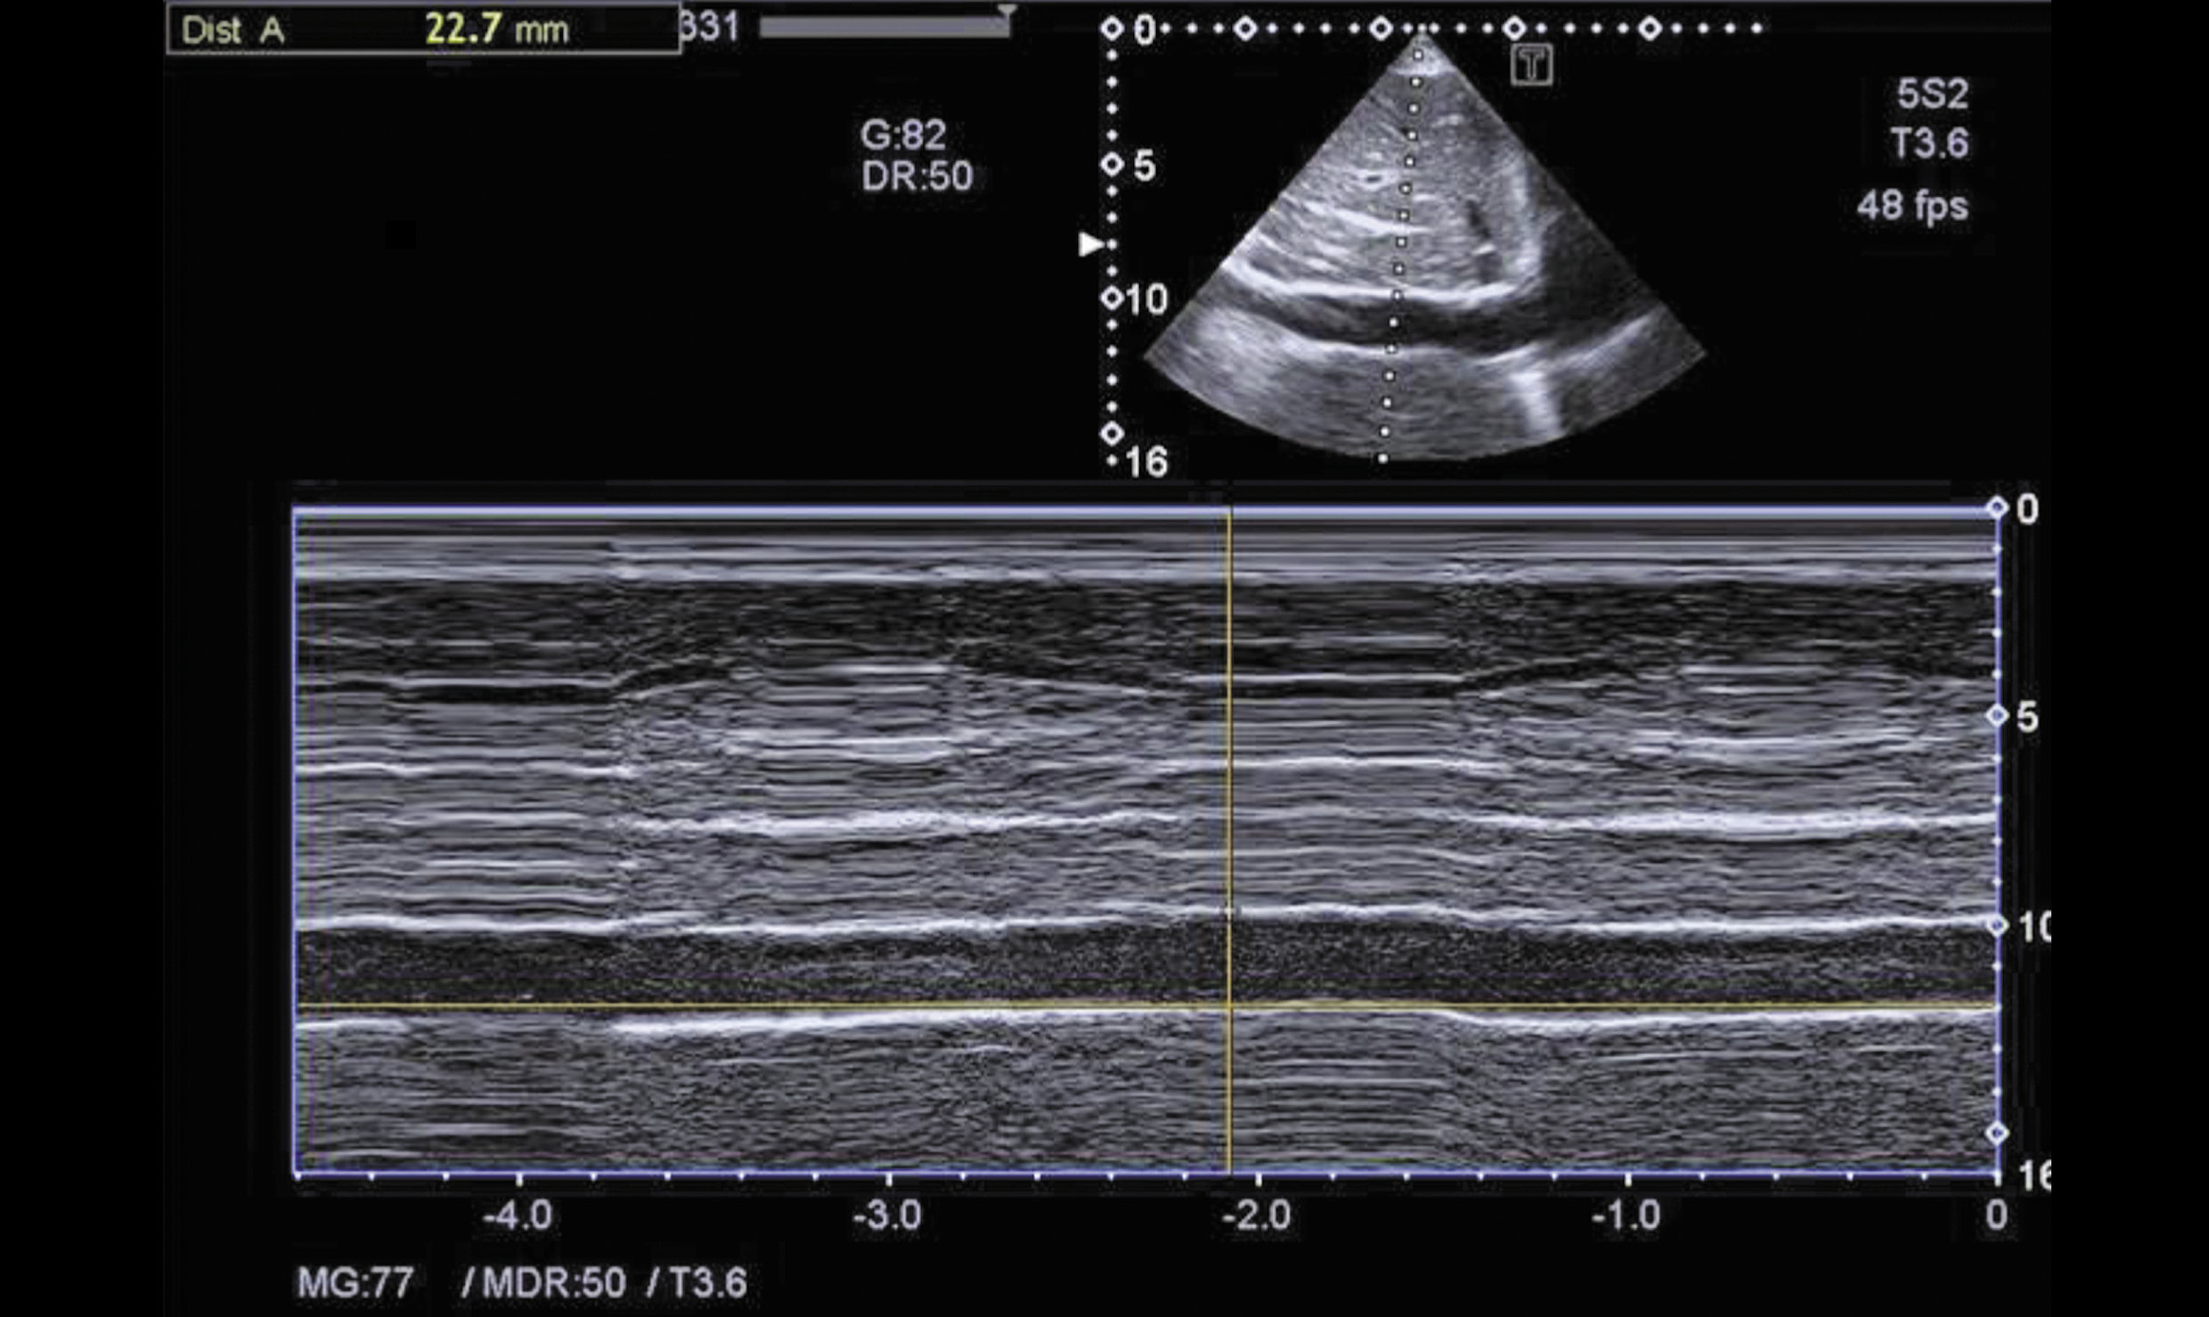
Task: Click the DR:50 dynamic range label
Action: [917, 176]
